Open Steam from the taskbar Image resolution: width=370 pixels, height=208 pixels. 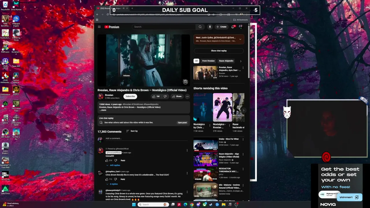point(211,205)
